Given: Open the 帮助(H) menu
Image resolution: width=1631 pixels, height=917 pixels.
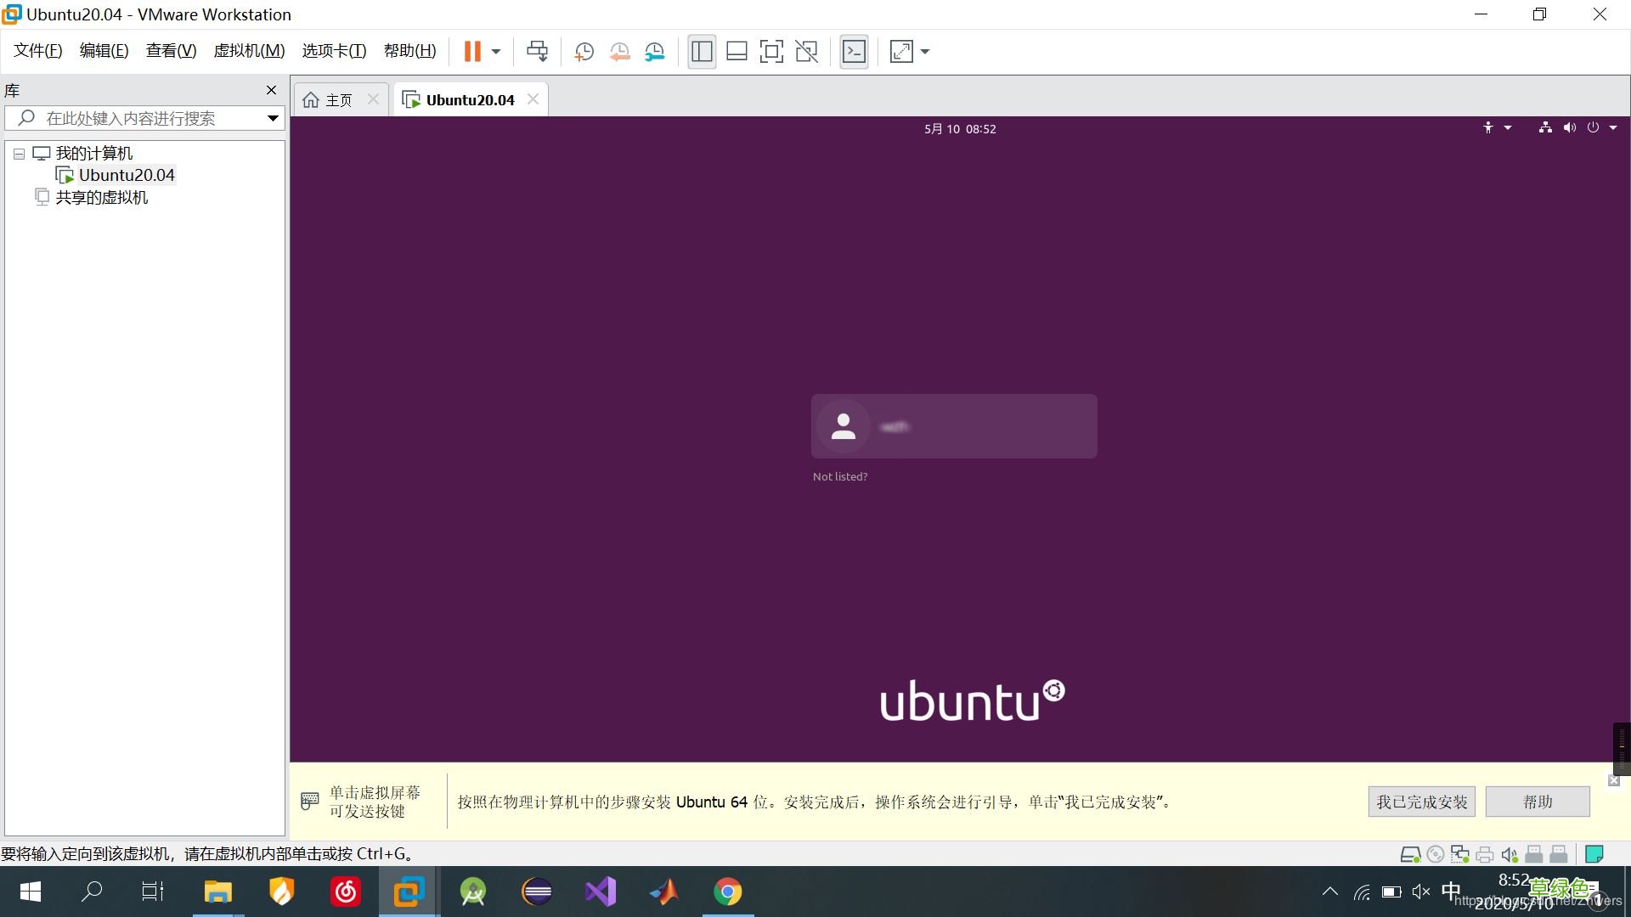Looking at the screenshot, I should click(409, 51).
